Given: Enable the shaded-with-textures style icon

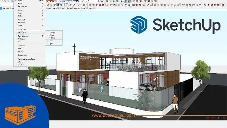Looking at the screenshot, I should (58, 5).
